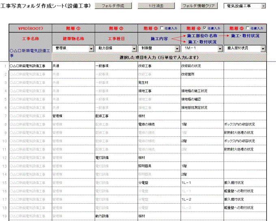Open the 制御盤 dropdown arrow
Viewport: 276px width, 221px height.
[x=177, y=49]
